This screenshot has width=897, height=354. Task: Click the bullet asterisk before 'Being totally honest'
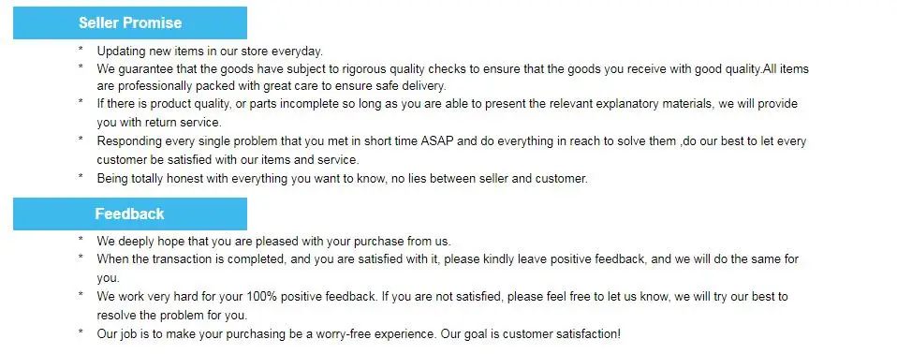coord(81,178)
